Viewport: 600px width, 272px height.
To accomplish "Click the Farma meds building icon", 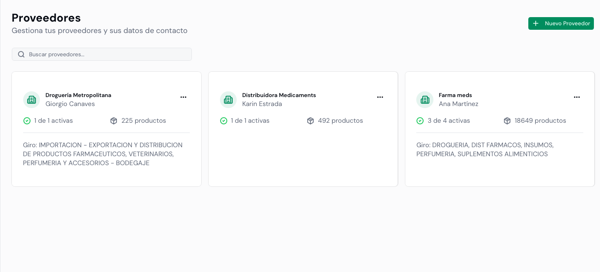I will [425, 100].
